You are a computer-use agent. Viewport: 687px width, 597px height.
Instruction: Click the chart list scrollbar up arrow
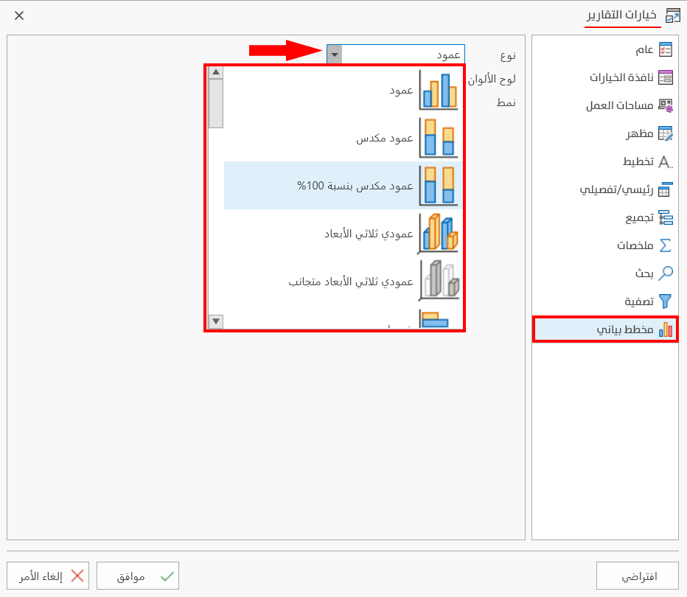tap(215, 71)
